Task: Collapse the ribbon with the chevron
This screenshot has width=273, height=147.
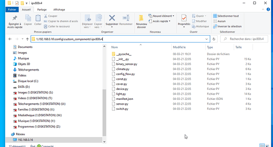Action: pyautogui.click(x=263, y=10)
